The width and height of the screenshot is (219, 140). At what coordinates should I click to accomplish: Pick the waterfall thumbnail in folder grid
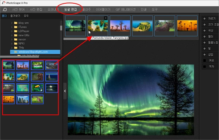click(37, 65)
